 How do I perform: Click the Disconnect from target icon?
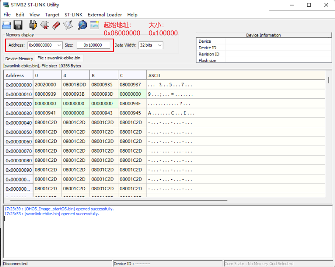pos(44,25)
